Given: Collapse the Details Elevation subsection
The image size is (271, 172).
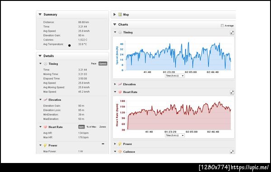Looking at the screenshot, I should pos(41,100).
